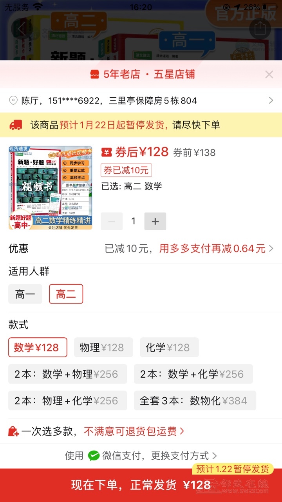Tap the WeChat pay green icon
The image size is (282, 502).
[x=94, y=456]
